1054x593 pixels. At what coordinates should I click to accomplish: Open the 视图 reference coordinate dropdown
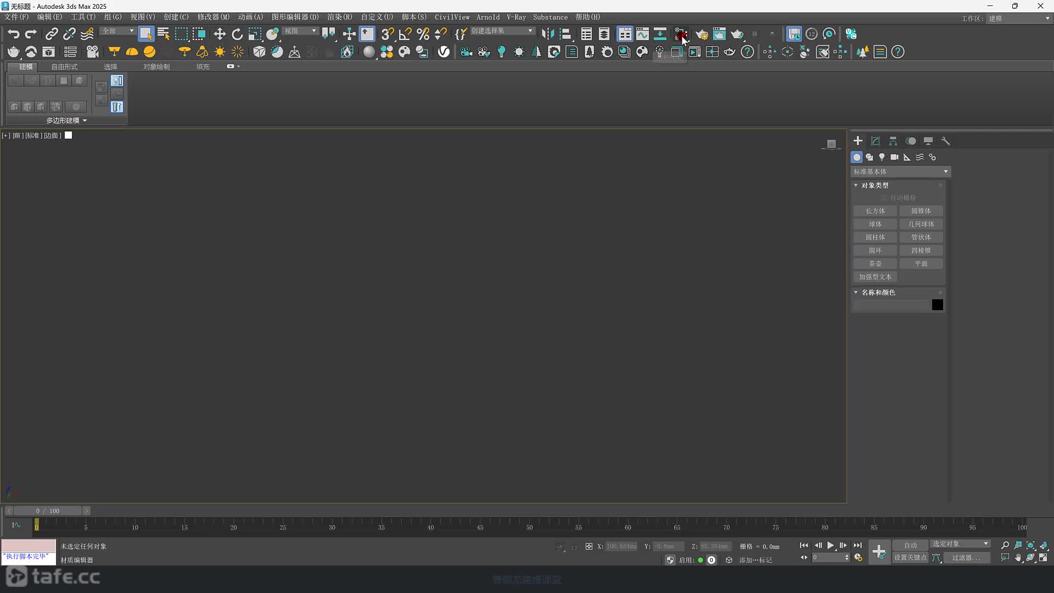coord(300,31)
